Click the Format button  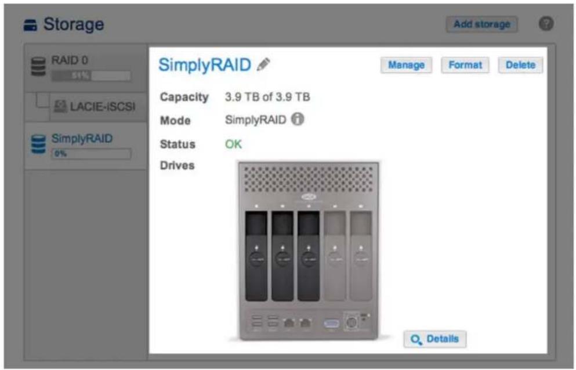coord(465,65)
